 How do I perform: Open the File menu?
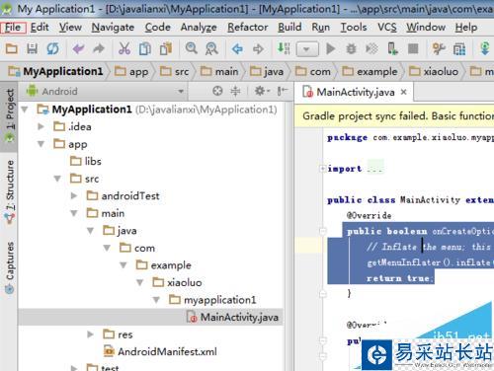coord(13,28)
